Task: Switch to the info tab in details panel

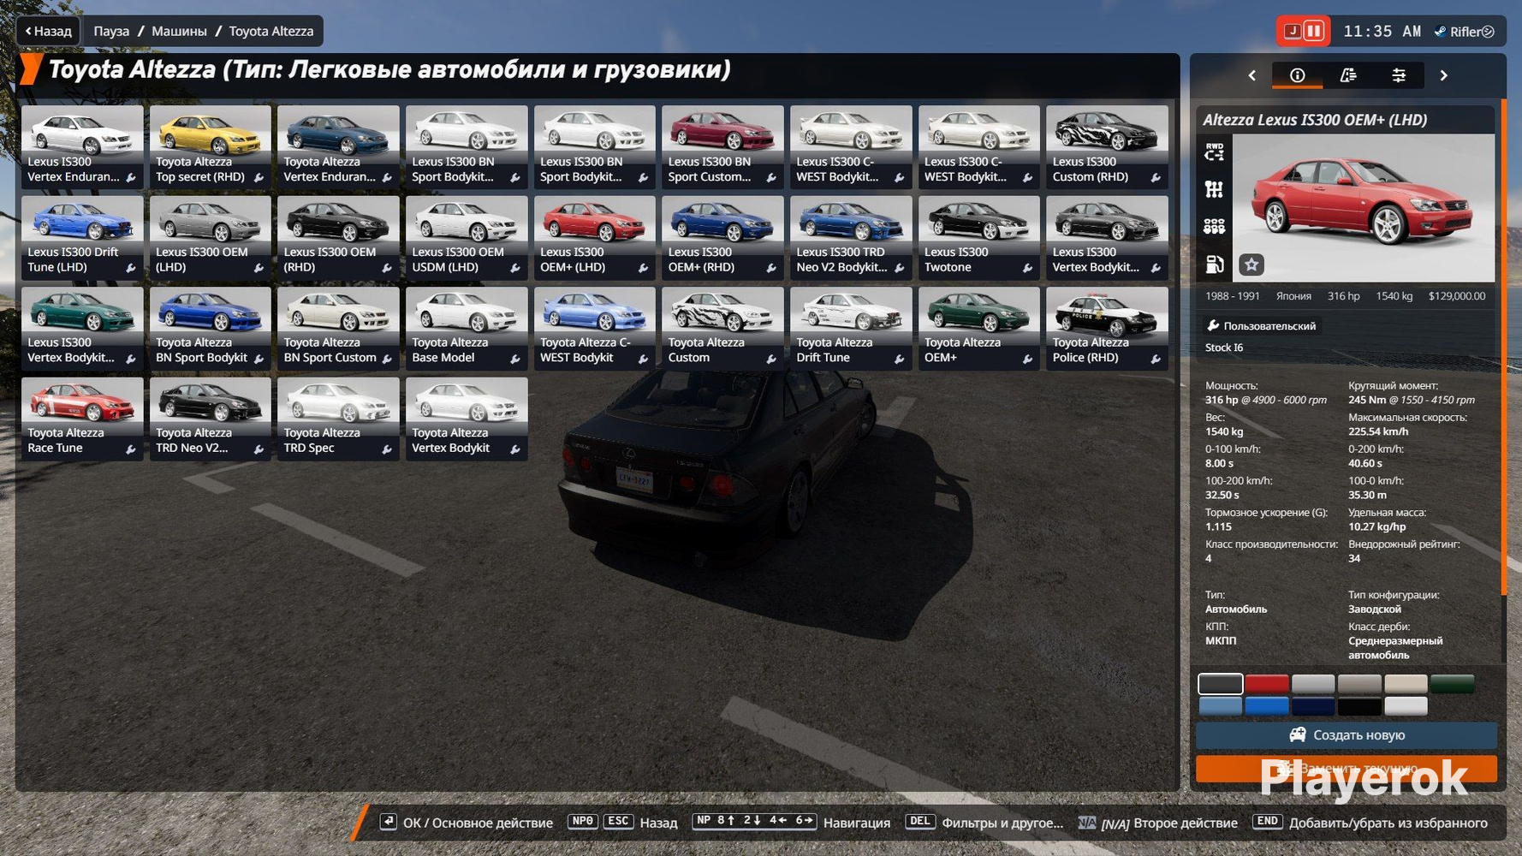Action: coord(1298,75)
